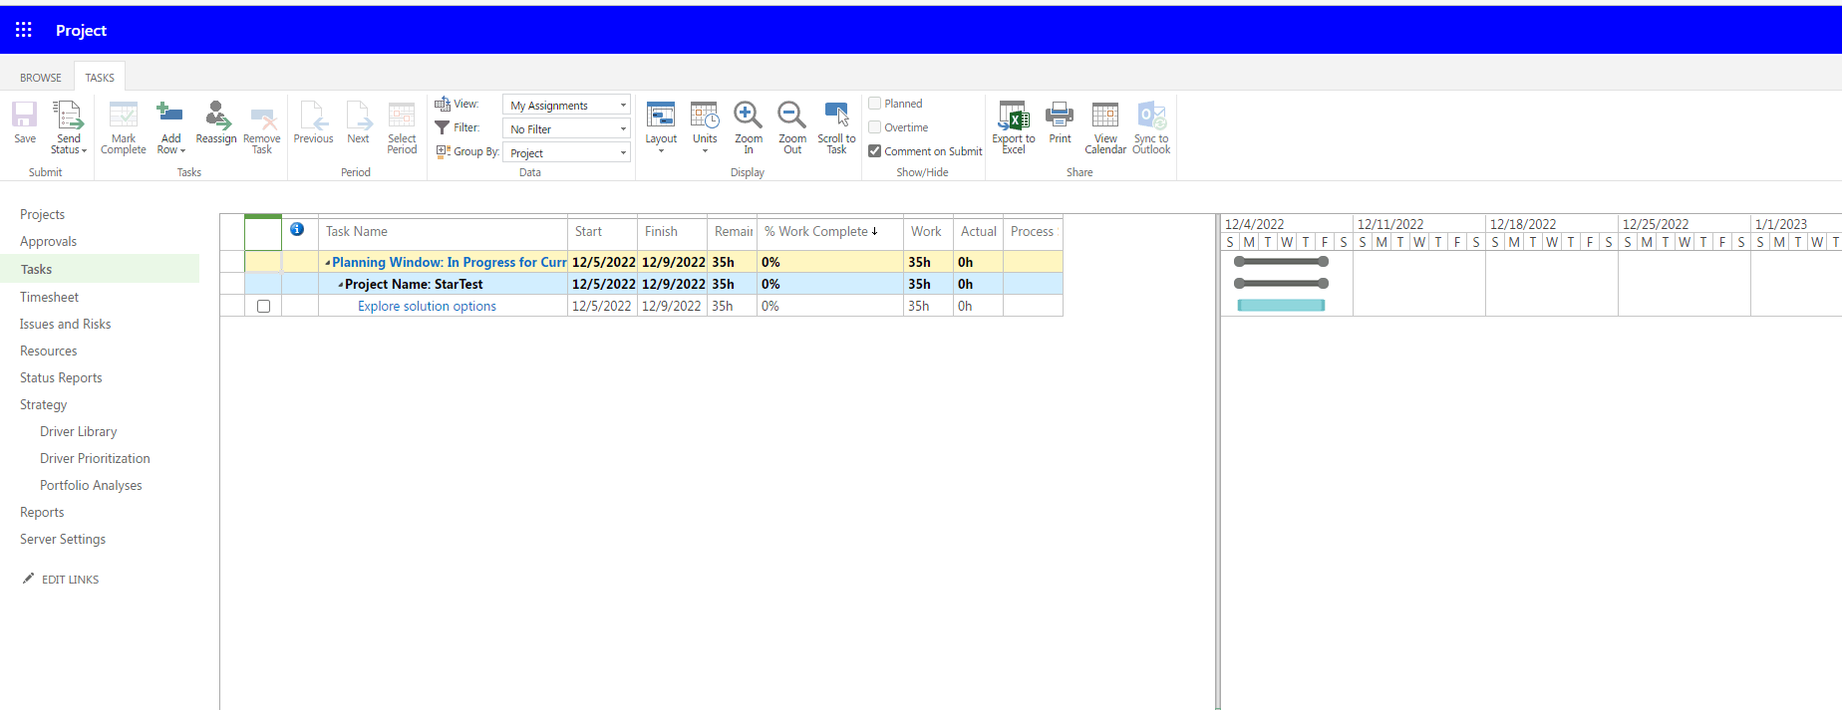
Task: Click the Actual column header
Action: 978,231
